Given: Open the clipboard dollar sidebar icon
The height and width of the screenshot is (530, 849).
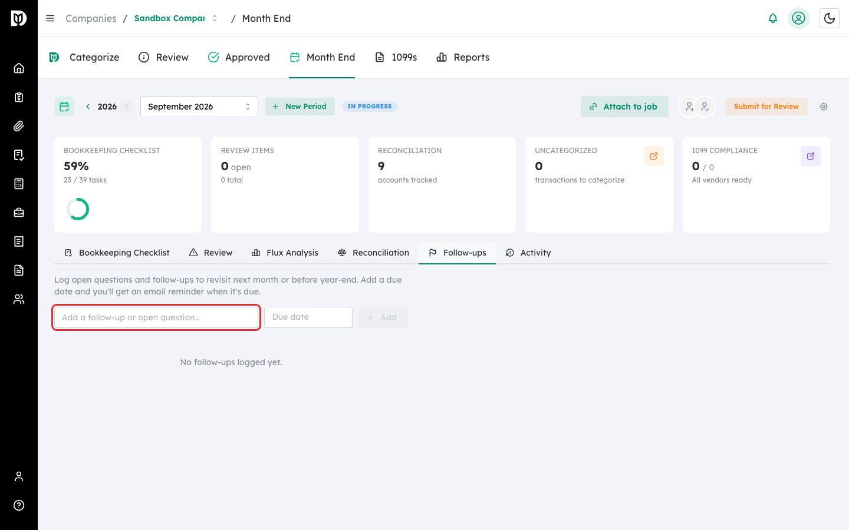Looking at the screenshot, I should coord(19,97).
